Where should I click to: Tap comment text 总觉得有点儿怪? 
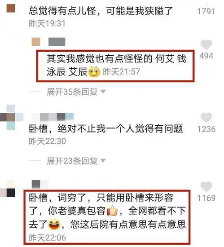tap(62, 11)
